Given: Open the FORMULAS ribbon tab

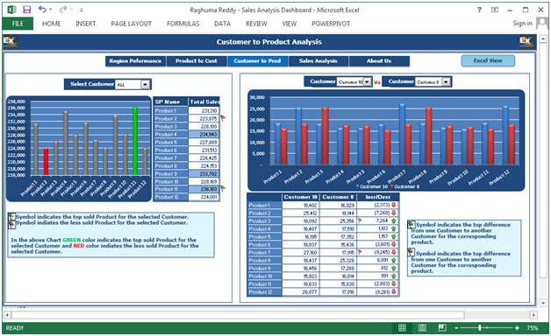Looking at the screenshot, I should click(182, 24).
